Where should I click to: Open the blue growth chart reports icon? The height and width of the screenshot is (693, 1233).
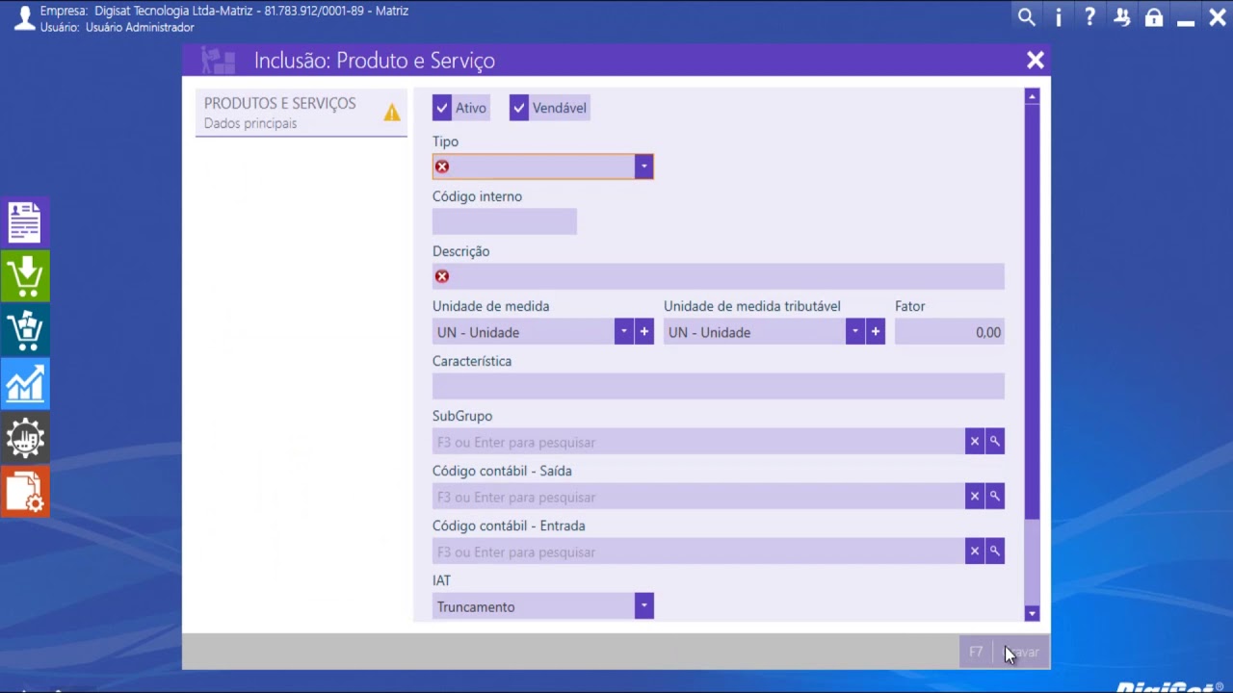(25, 385)
